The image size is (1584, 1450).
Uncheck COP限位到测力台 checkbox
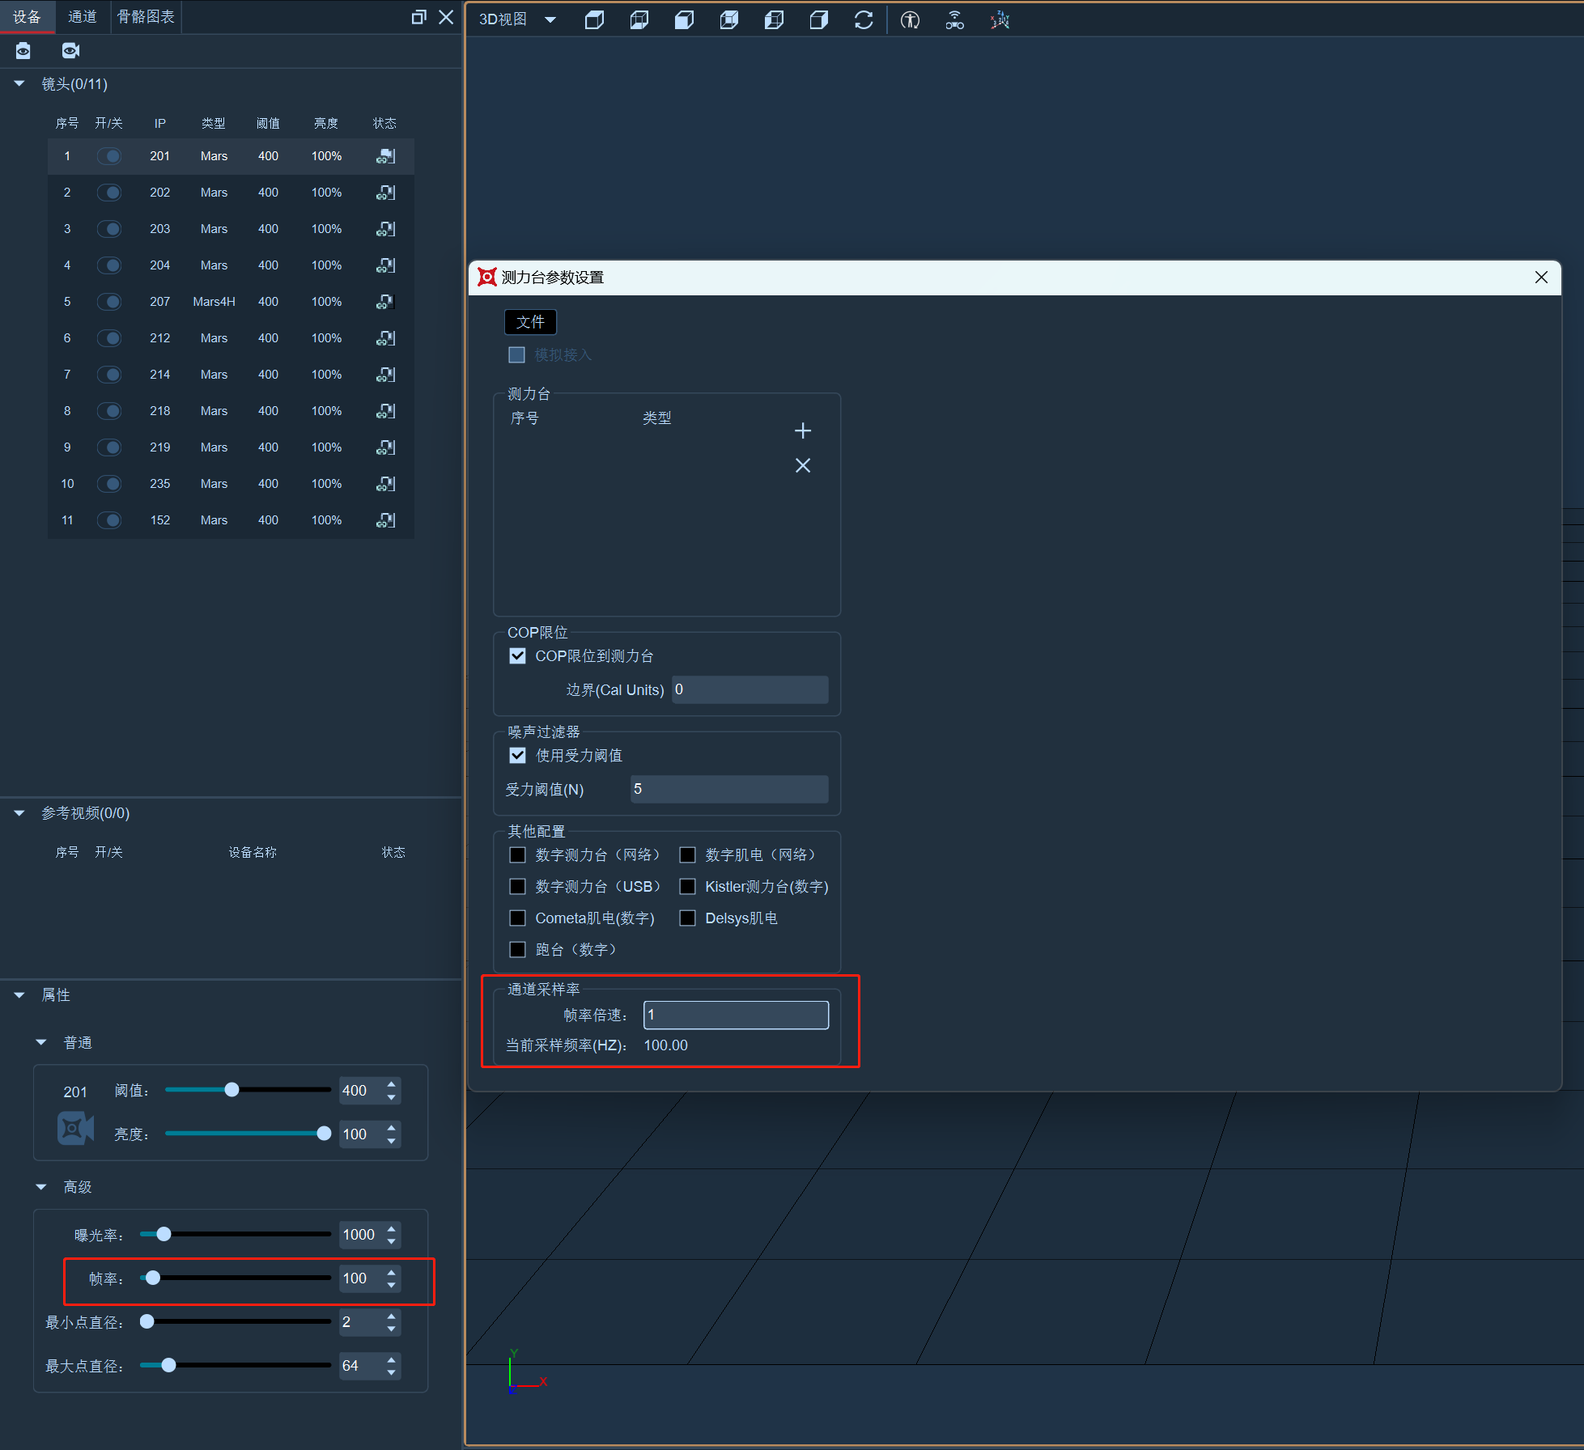coord(517,656)
